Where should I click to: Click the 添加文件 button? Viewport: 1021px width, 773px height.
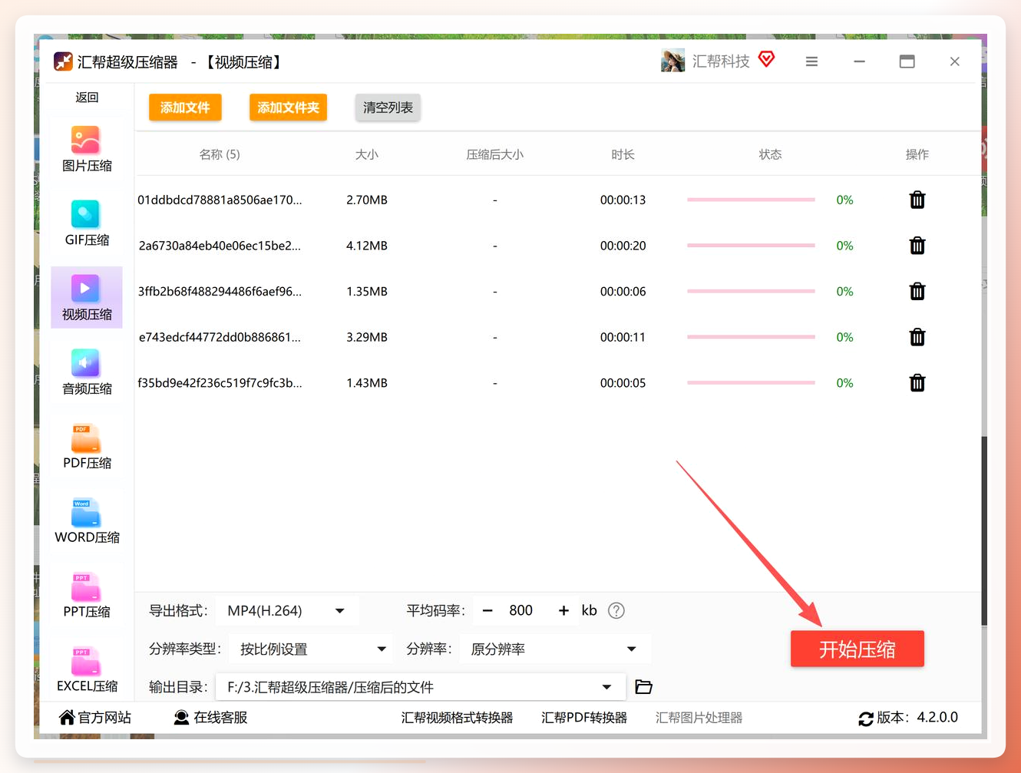tap(185, 107)
